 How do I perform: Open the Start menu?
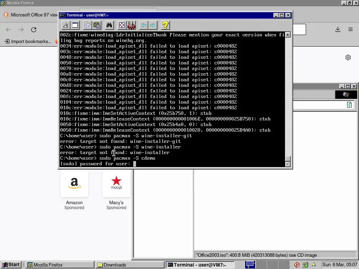[11, 265]
